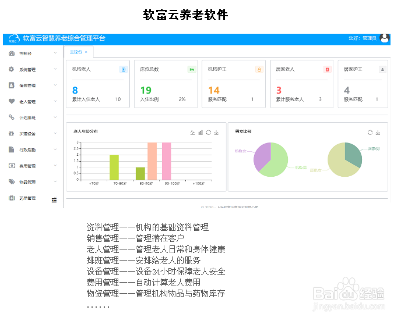Click the 销售管理 contact card icon
408x321 pixels.
click(12, 85)
